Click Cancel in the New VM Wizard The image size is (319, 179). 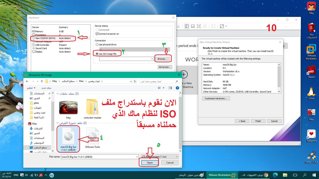(274, 121)
